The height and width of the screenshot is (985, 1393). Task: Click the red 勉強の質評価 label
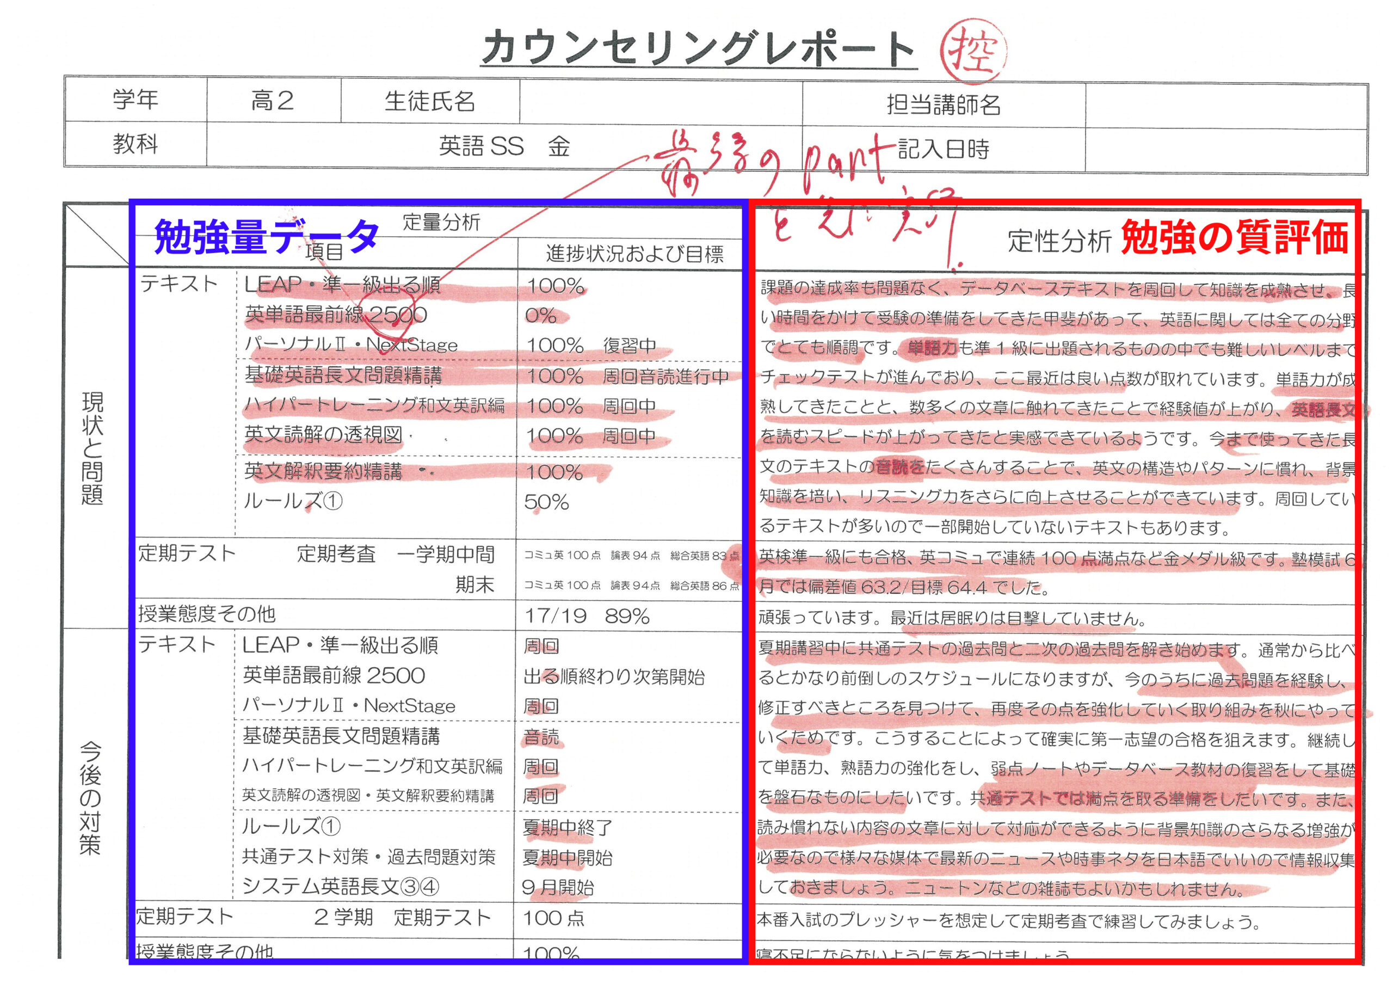(x=1235, y=237)
